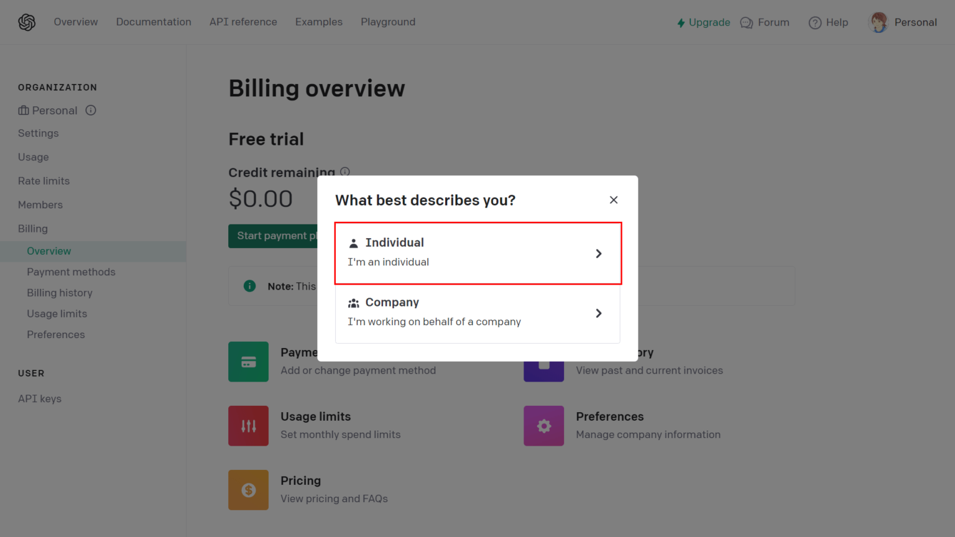
Task: Select the Individual option in the dialog
Action: 477,253
